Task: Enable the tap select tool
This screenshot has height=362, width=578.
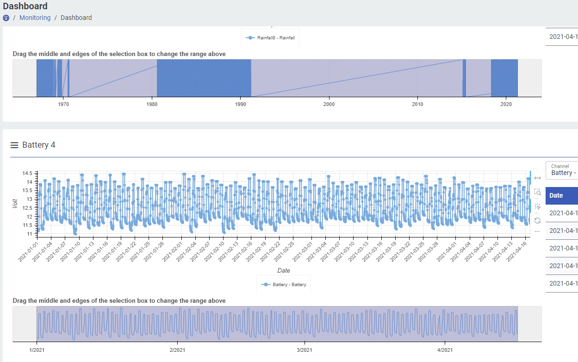Action: pyautogui.click(x=537, y=206)
